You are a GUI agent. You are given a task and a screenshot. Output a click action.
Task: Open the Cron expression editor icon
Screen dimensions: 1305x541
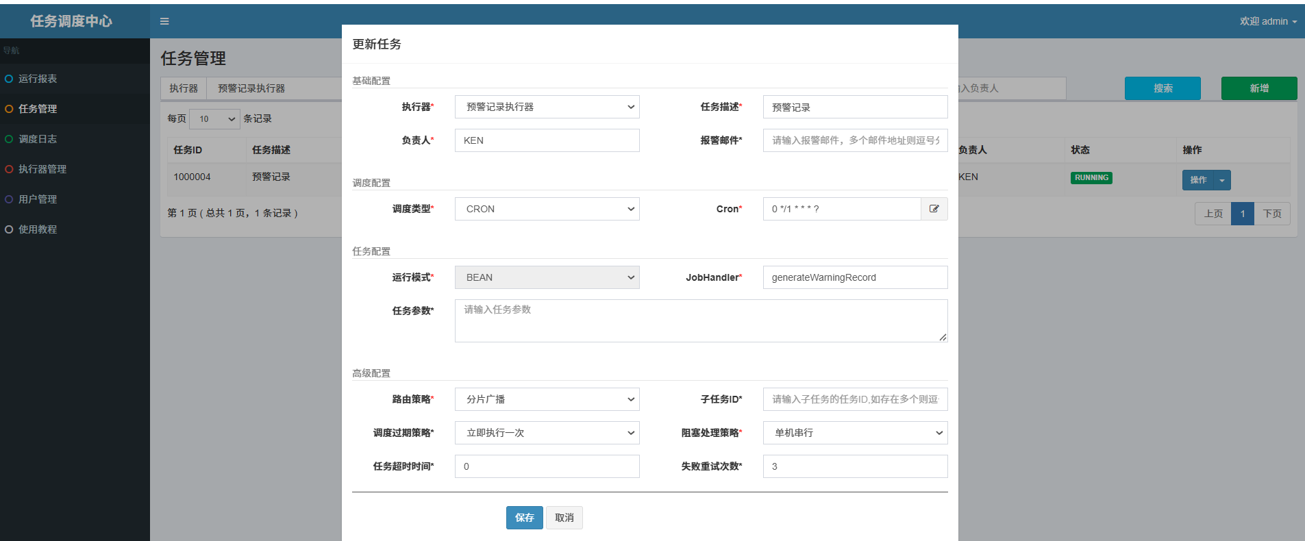tap(934, 209)
